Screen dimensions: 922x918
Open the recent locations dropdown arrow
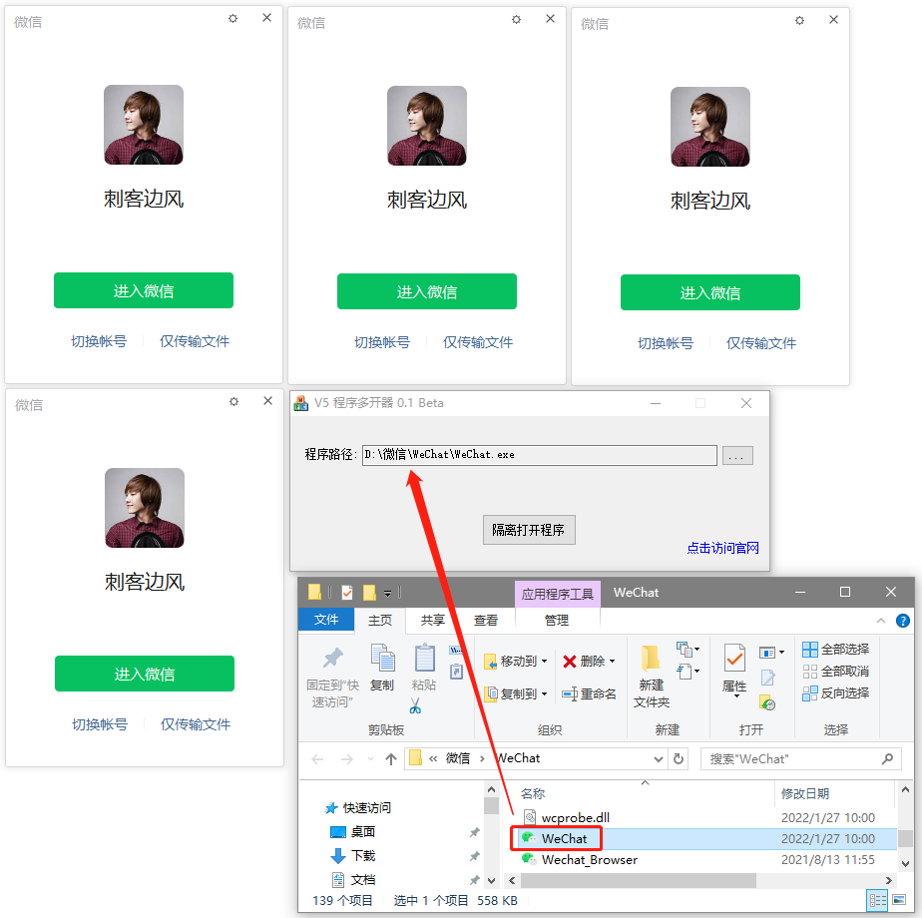coord(370,759)
